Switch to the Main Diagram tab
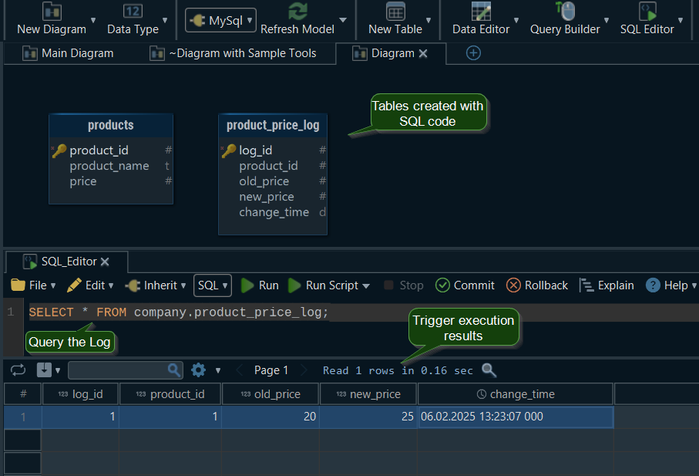Viewport: 699px width, 476px height. pyautogui.click(x=68, y=53)
